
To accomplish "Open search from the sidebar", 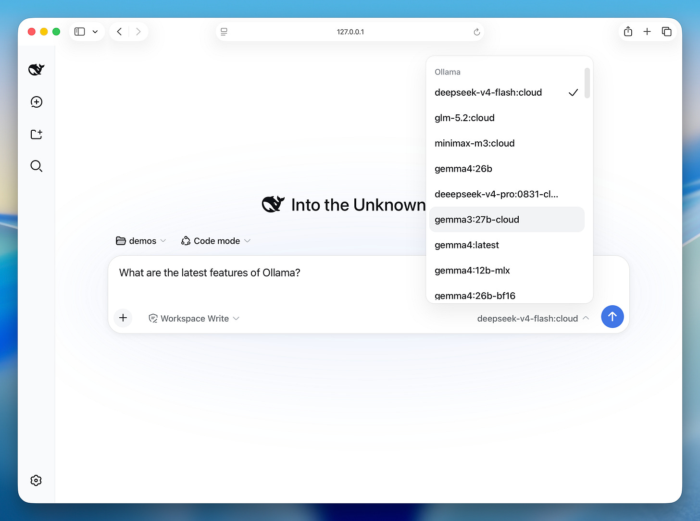I will pyautogui.click(x=37, y=166).
